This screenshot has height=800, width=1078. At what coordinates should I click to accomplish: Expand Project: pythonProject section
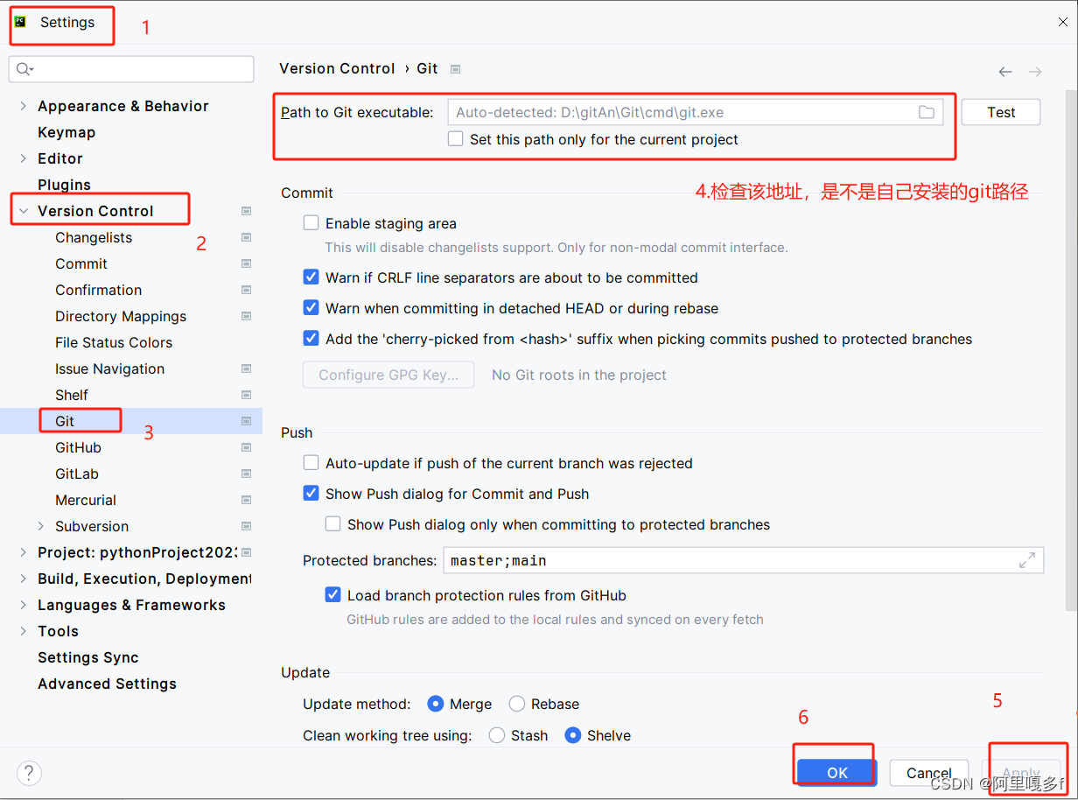point(23,552)
